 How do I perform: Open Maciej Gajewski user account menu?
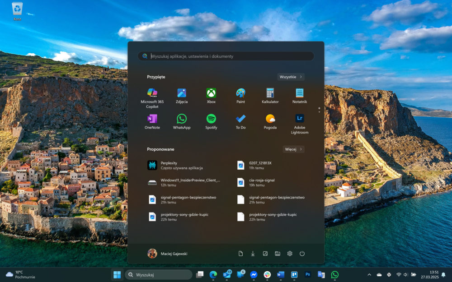point(168,254)
